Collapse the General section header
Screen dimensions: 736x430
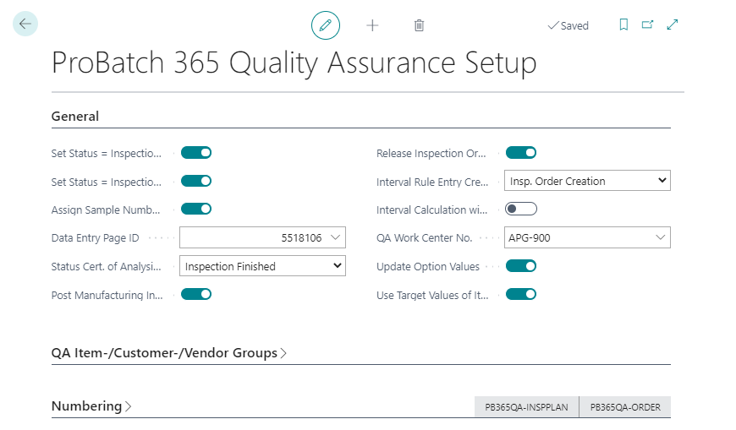click(75, 117)
